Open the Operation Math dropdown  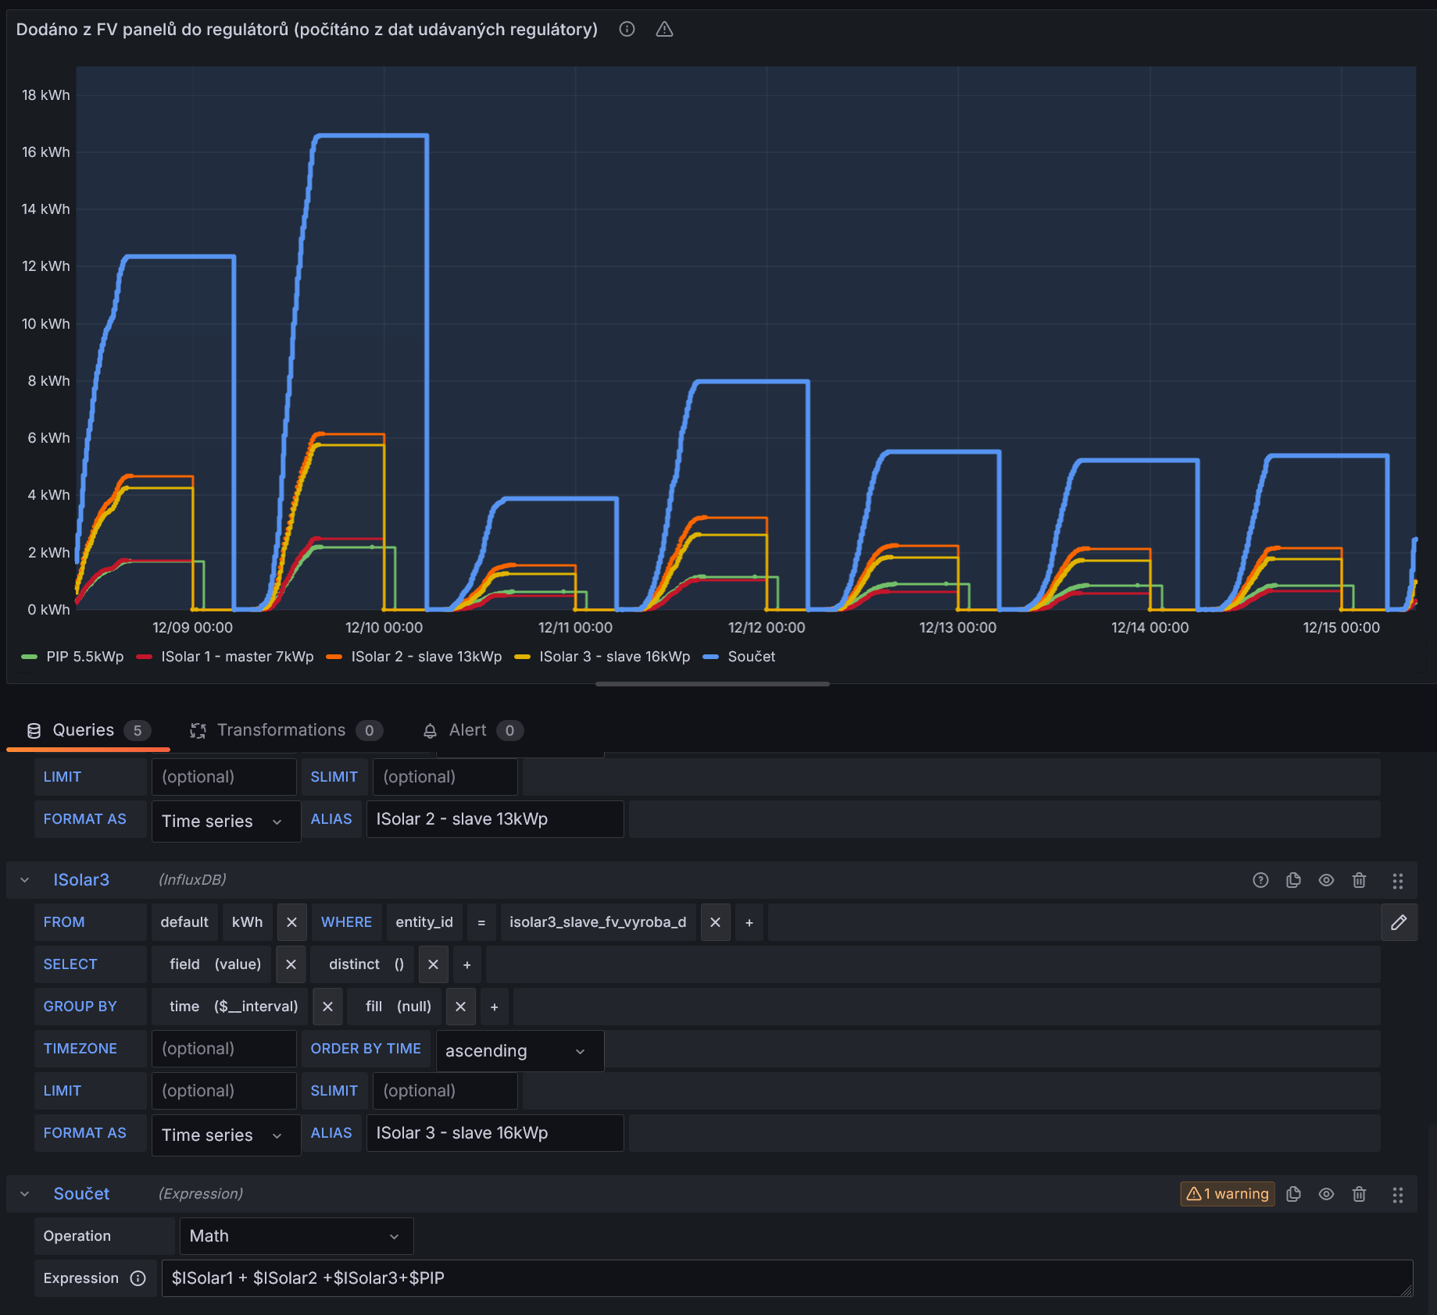point(296,1236)
